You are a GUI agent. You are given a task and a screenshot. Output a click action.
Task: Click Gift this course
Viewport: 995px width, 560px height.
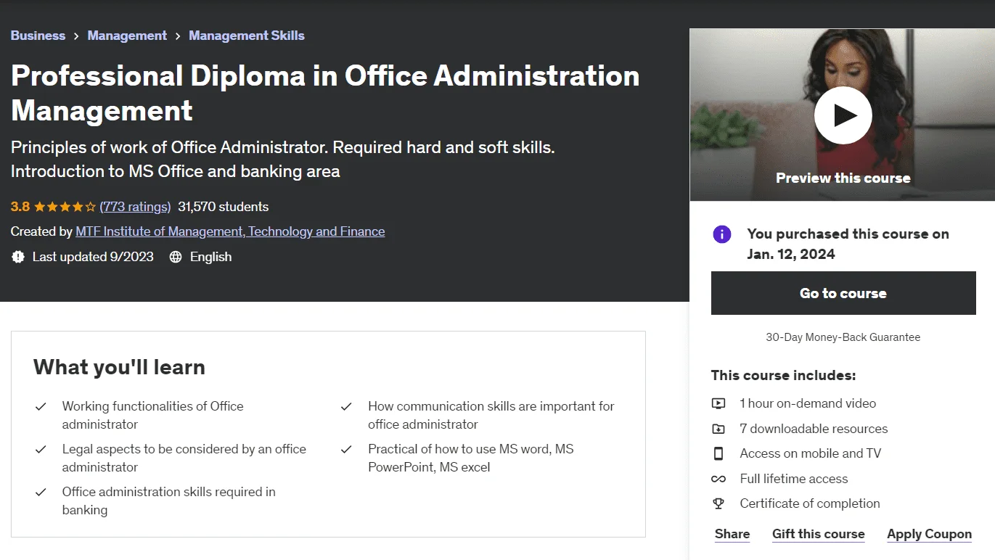tap(819, 534)
